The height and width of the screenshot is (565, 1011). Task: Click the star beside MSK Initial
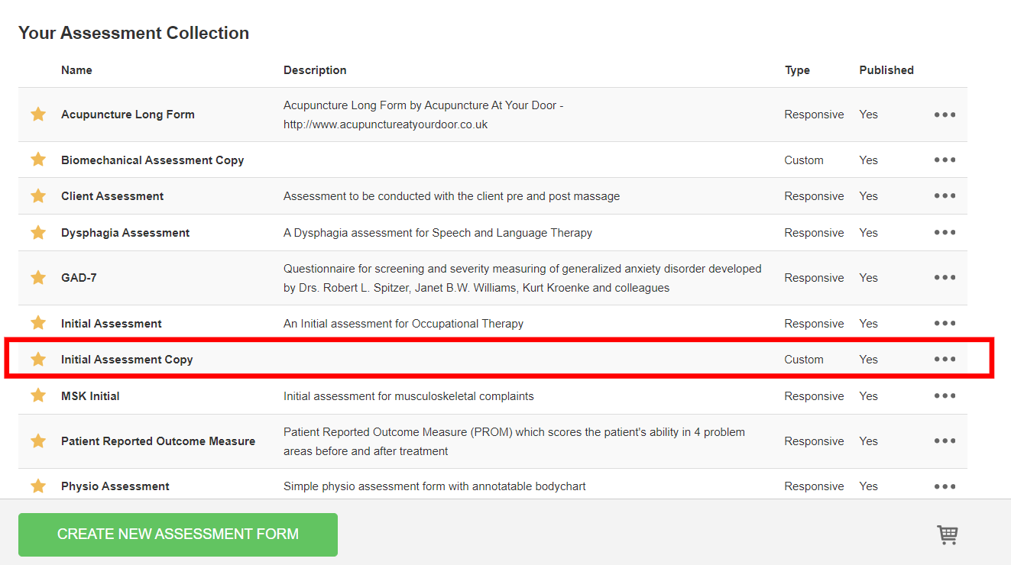pos(38,395)
